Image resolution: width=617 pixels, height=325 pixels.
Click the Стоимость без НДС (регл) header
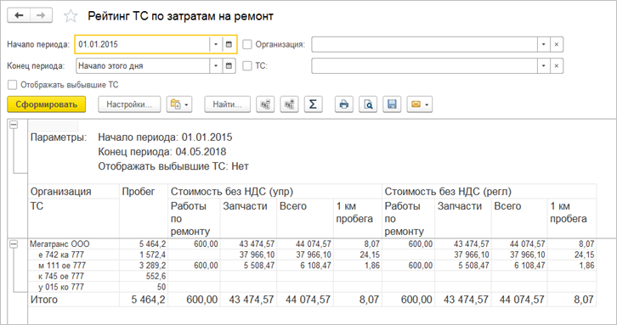pos(490,192)
